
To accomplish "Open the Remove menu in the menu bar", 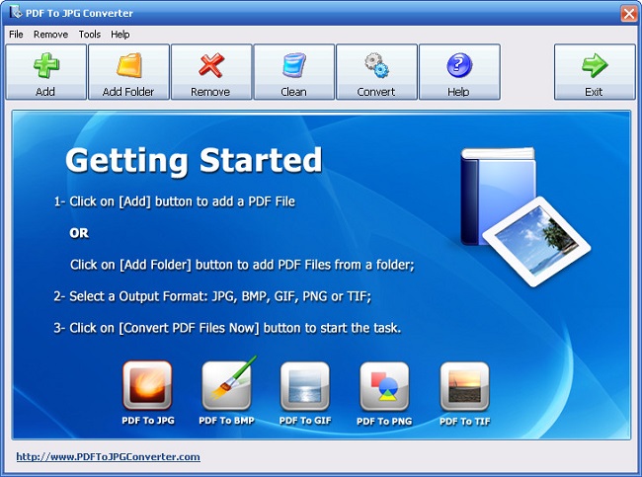I will click(50, 35).
